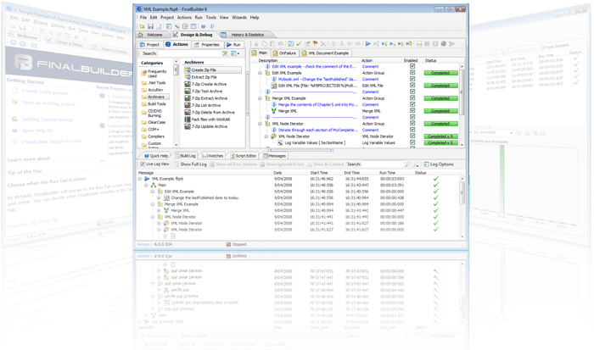Open the .Net Tools category folder
This screenshot has height=350, width=594.
pyautogui.click(x=154, y=82)
